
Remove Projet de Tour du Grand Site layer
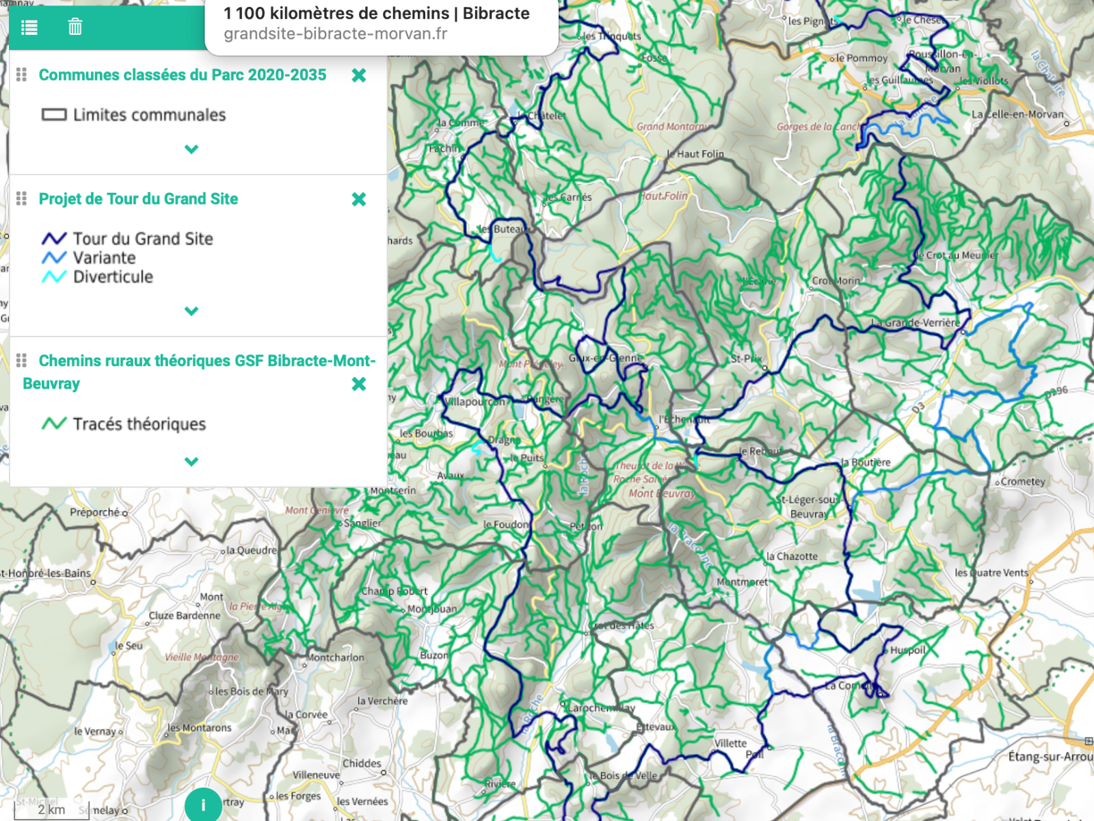[x=359, y=199]
